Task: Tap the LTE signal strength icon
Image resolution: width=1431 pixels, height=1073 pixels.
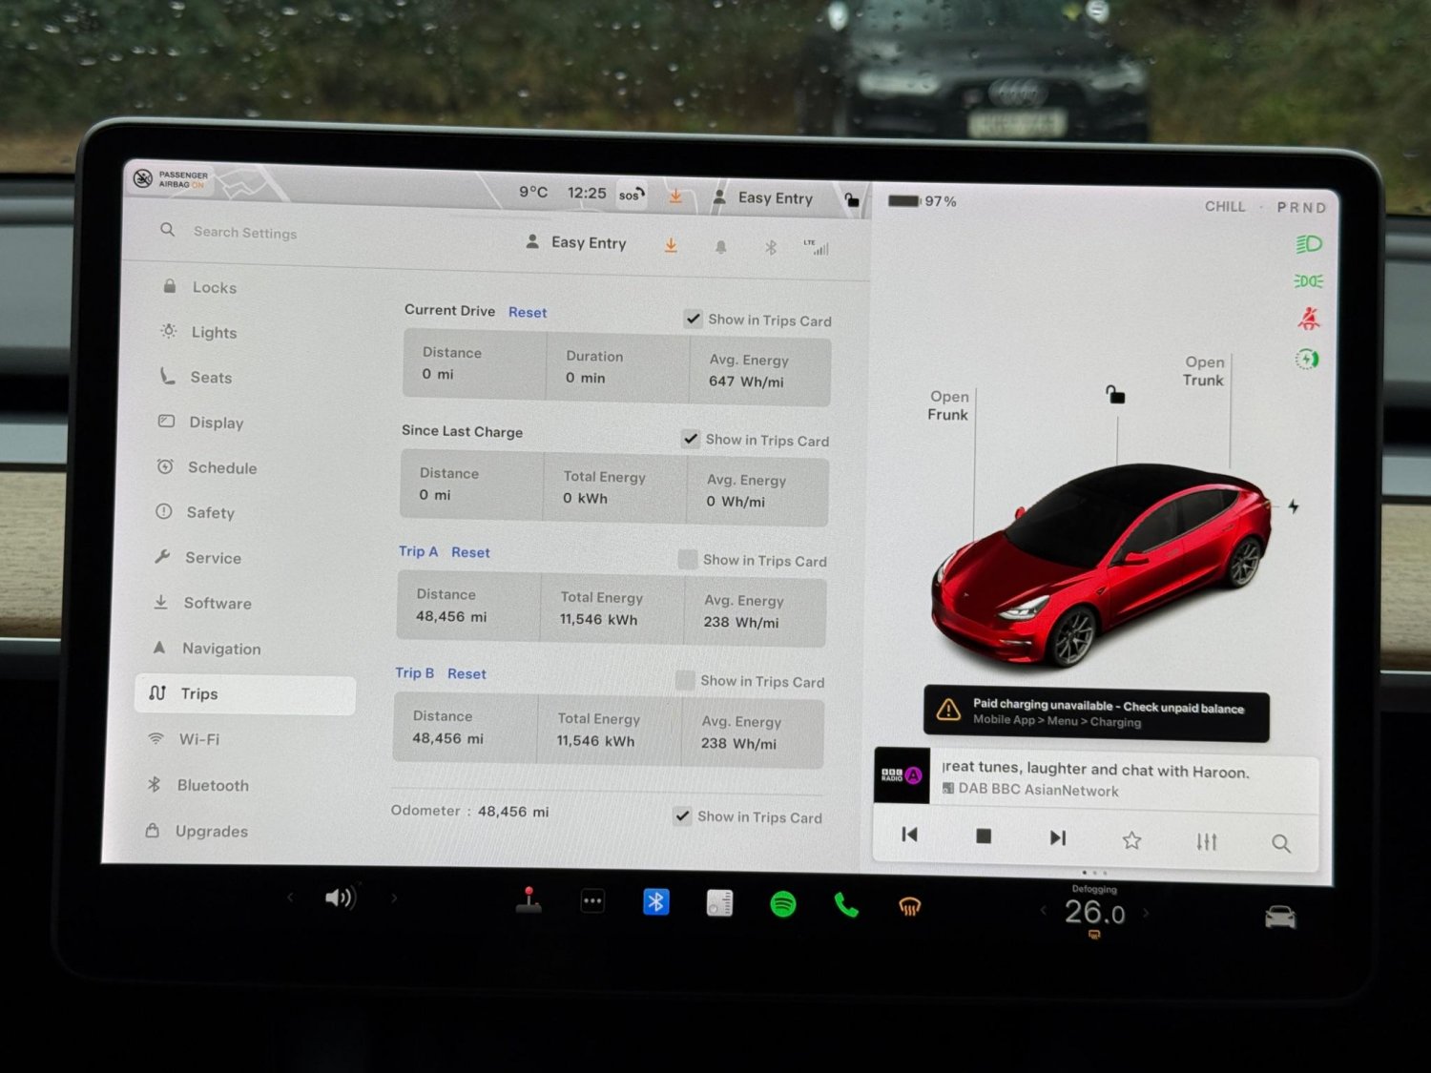Action: tap(817, 247)
